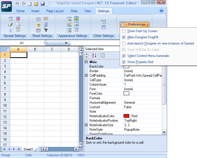This screenshot has height=158, width=197.
Task: Select column B header
Action: pyautogui.click(x=35, y=49)
